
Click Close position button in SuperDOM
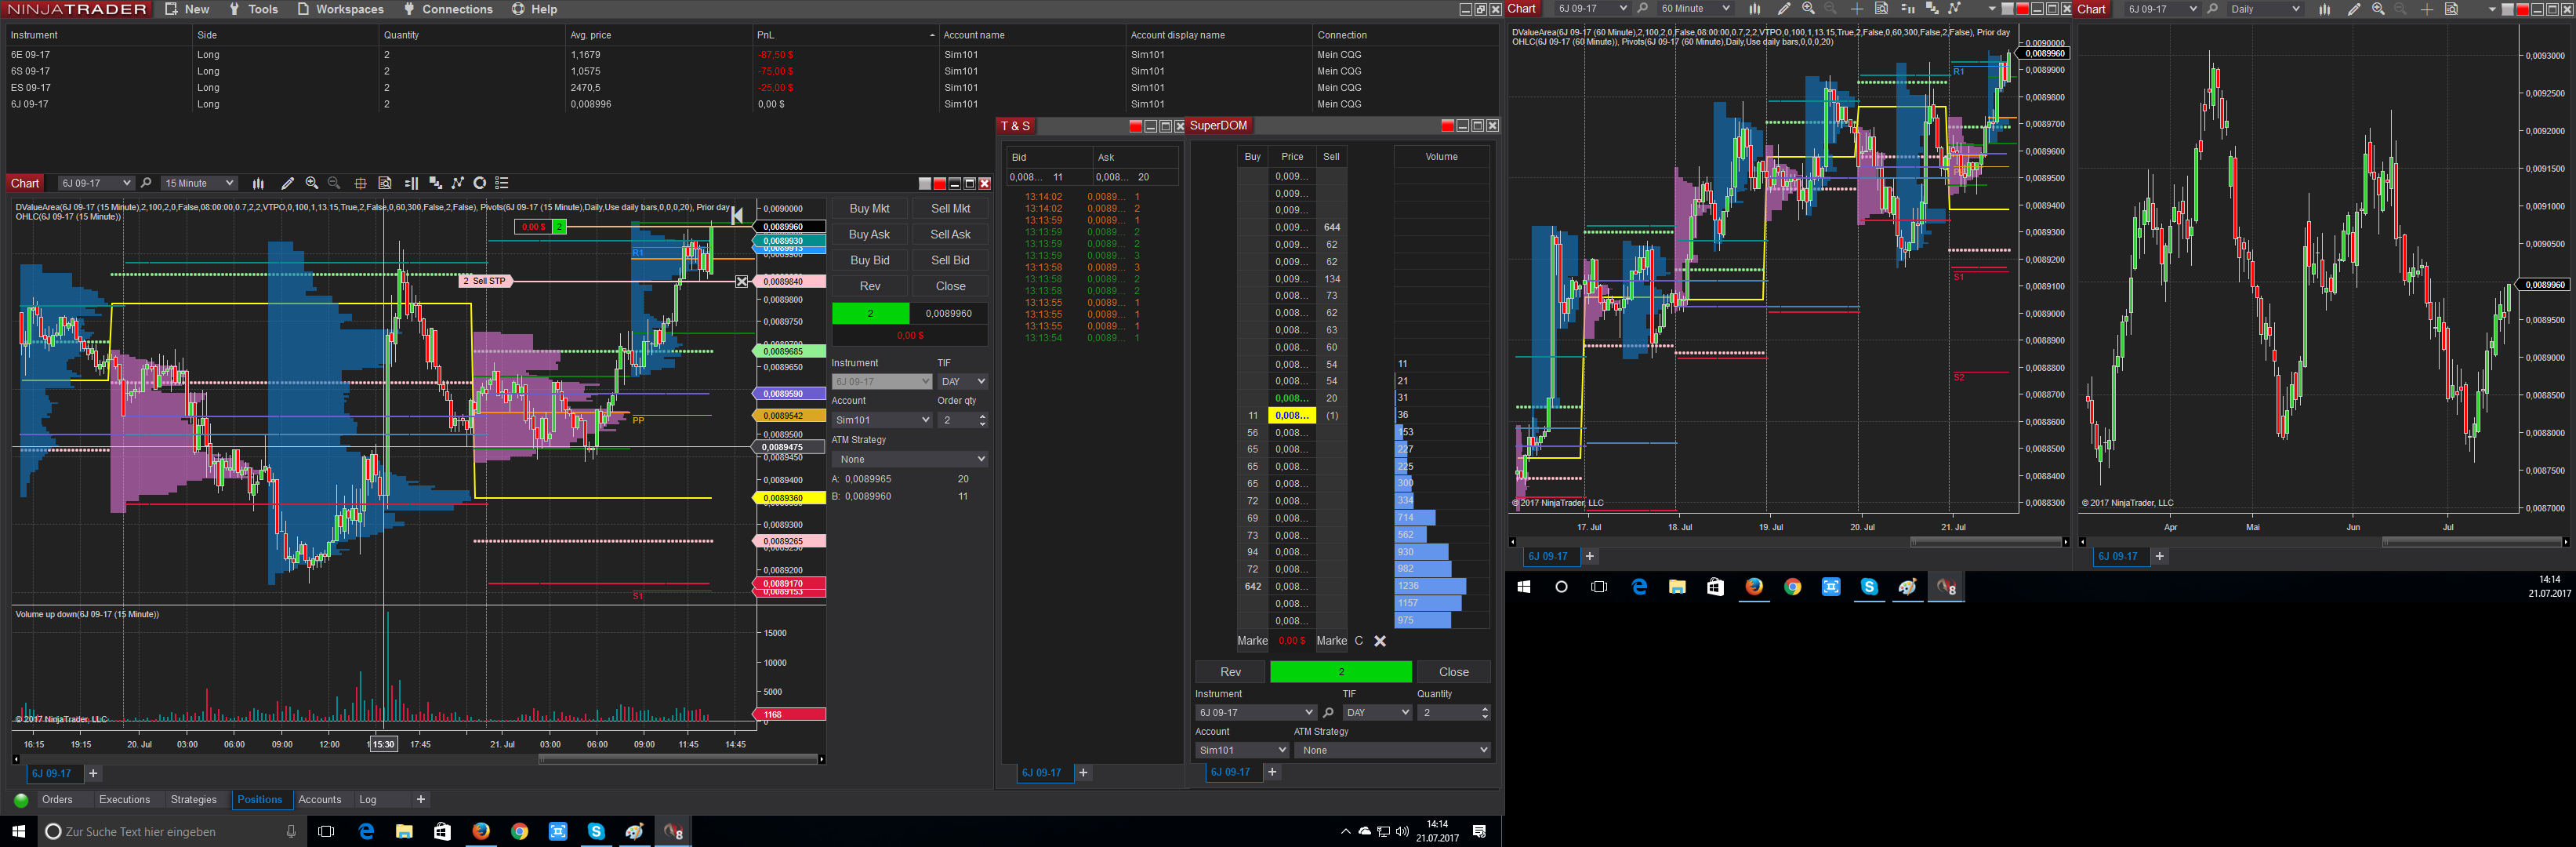(x=1454, y=672)
